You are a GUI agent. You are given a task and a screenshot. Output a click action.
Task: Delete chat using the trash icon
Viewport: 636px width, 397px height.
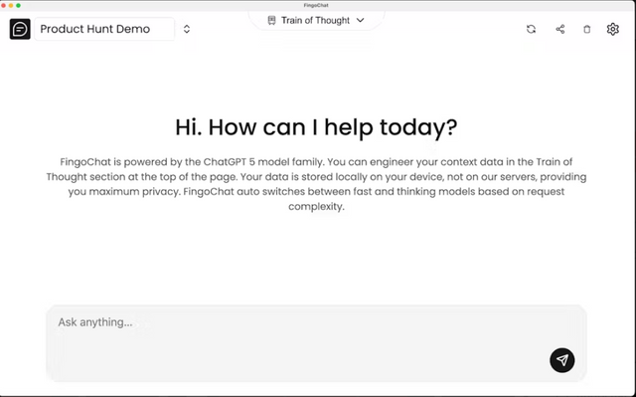pos(587,29)
